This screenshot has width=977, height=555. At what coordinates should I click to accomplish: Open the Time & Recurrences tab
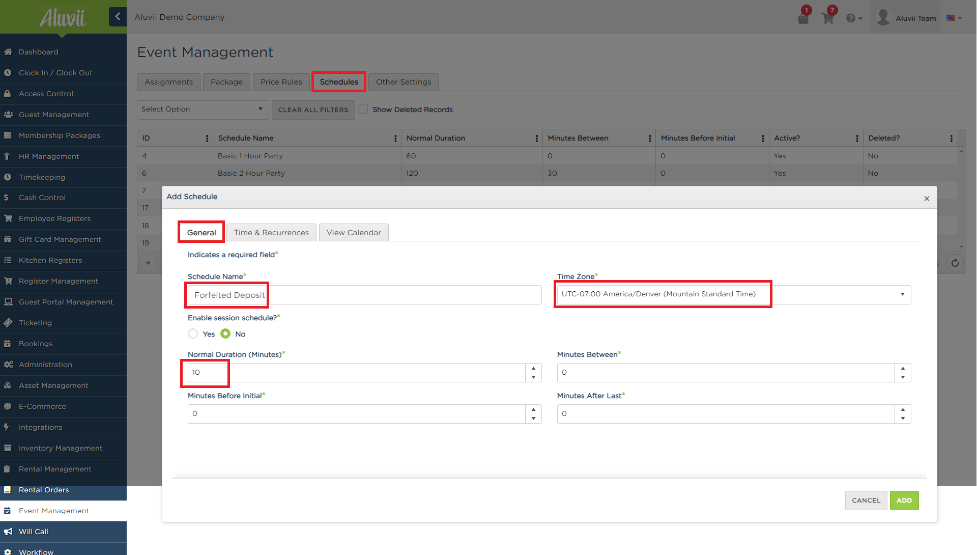(271, 233)
